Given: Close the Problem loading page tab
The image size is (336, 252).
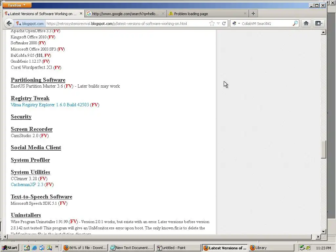Looking at the screenshot, I should [x=245, y=13].
